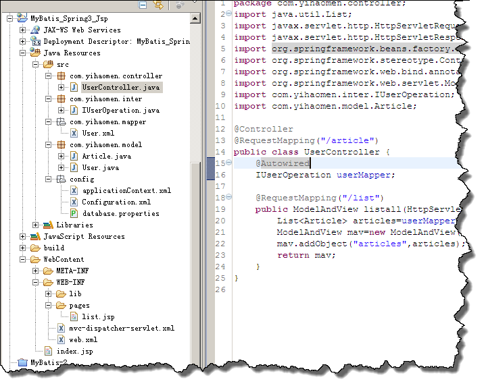
Task: Toggle the Link with Editor icon
Action: [x=158, y=5]
